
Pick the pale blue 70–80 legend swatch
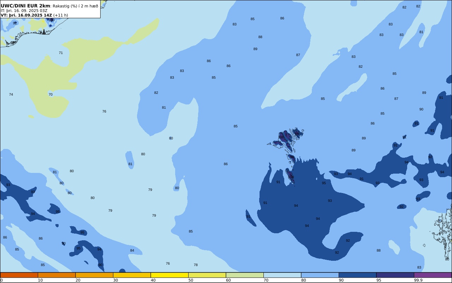pos(282,275)
